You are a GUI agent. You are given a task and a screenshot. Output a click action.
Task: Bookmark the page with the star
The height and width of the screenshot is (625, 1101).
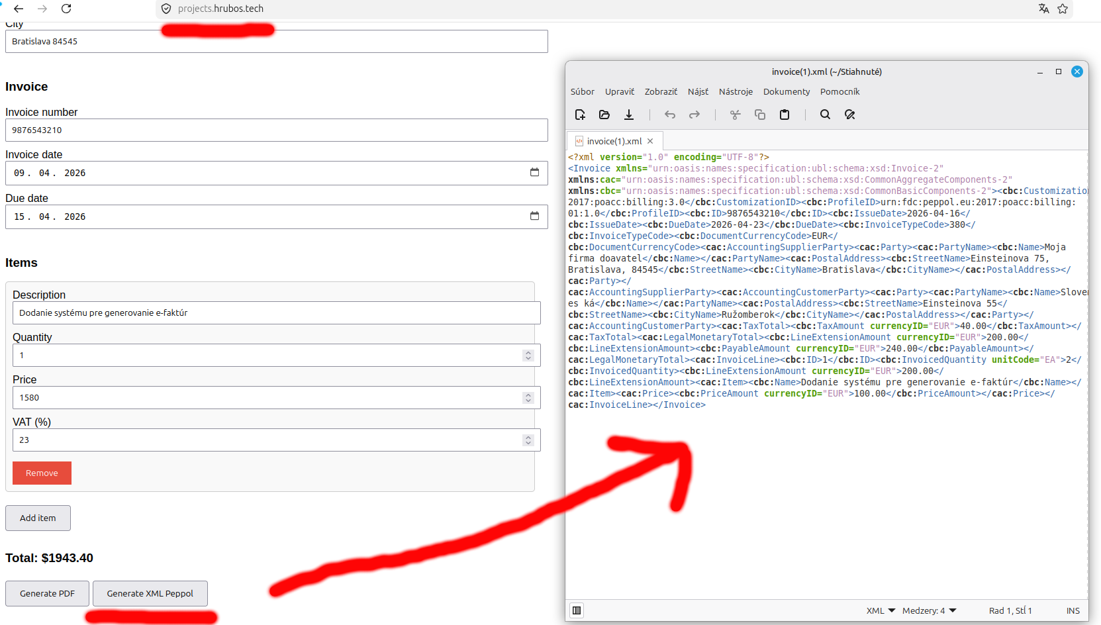pos(1063,9)
